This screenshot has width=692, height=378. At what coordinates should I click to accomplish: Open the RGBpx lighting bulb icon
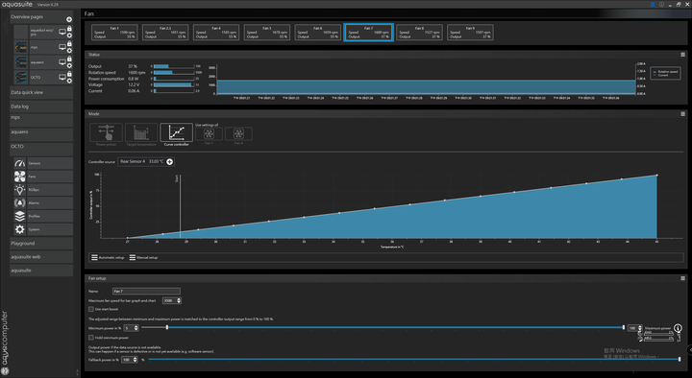[x=19, y=189]
